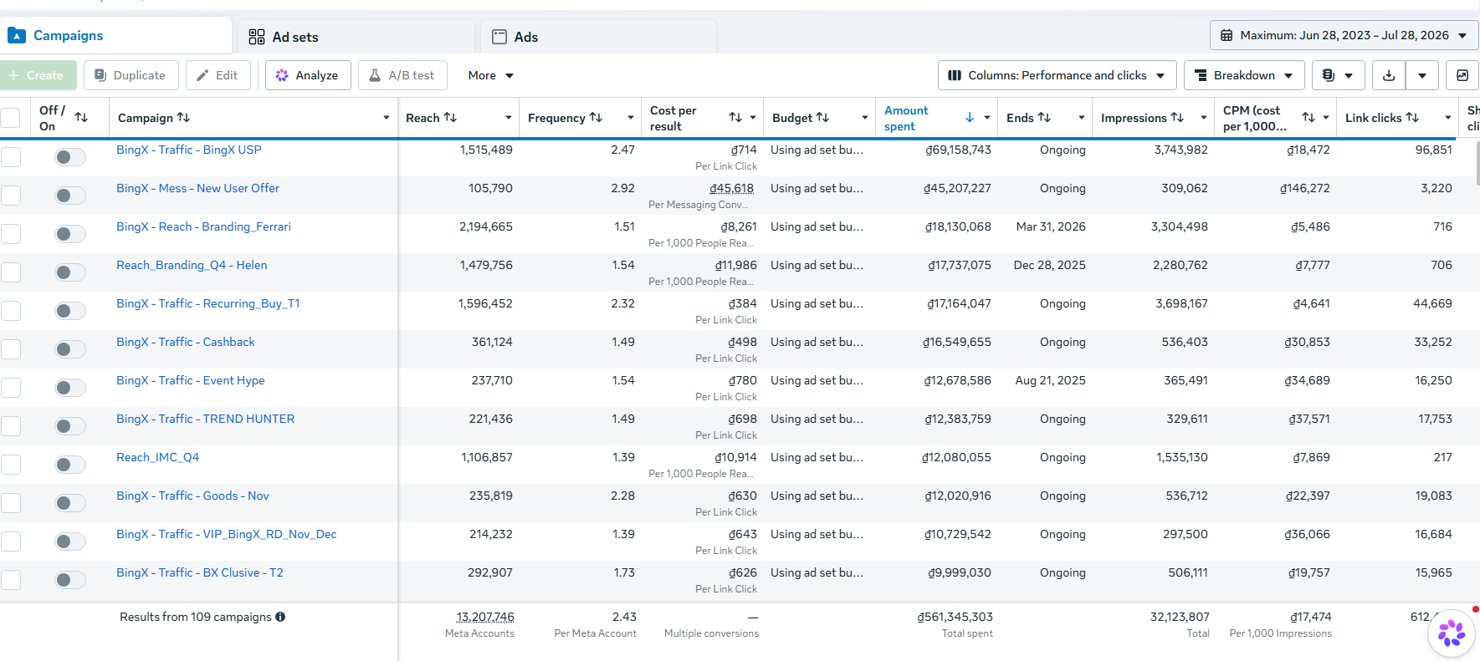
Task: Click the chart panel icon button
Action: point(1462,75)
